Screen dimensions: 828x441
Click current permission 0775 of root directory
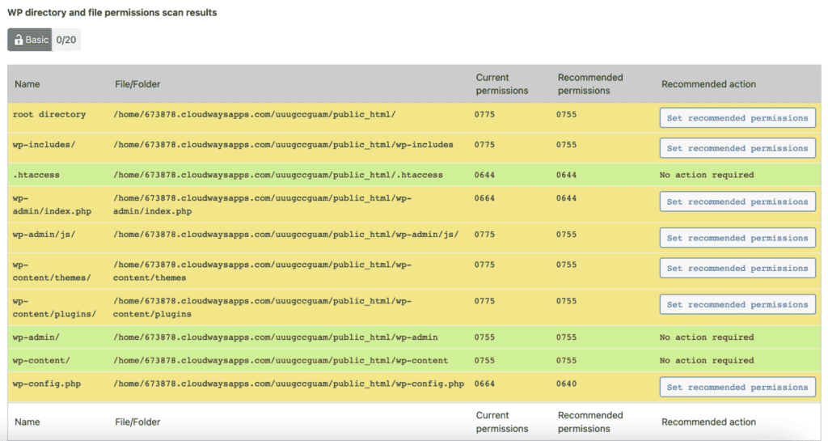[484, 114]
